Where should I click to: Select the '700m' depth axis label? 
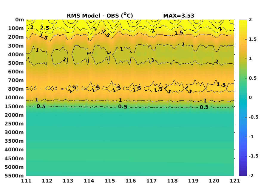(16, 81)
